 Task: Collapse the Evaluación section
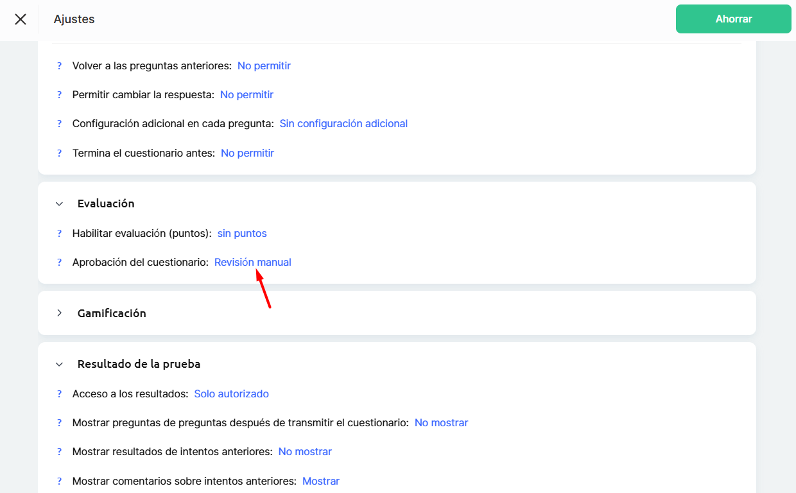[60, 203]
